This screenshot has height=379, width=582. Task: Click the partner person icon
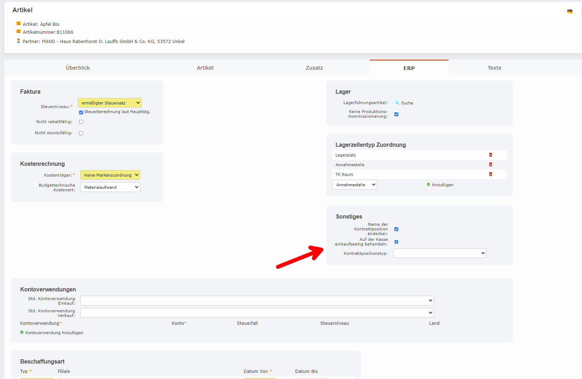click(x=18, y=41)
